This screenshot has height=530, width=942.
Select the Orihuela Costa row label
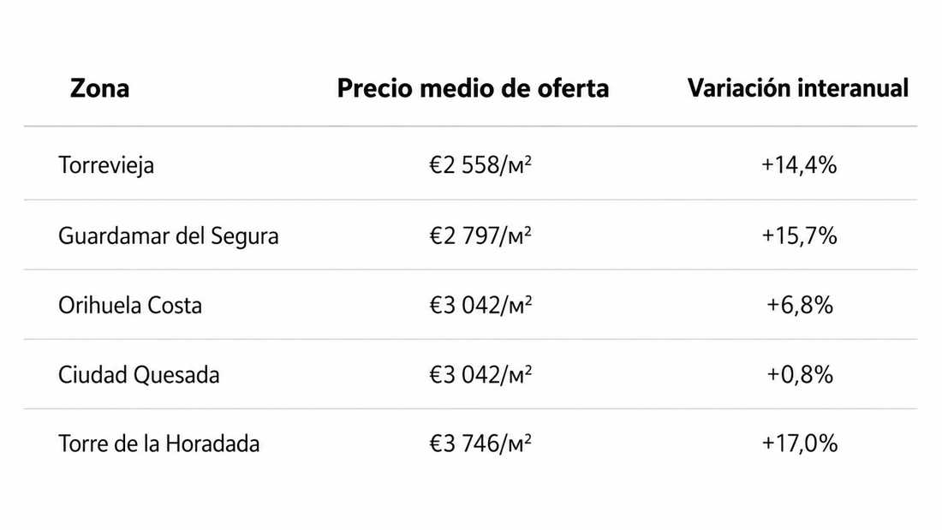coord(130,306)
